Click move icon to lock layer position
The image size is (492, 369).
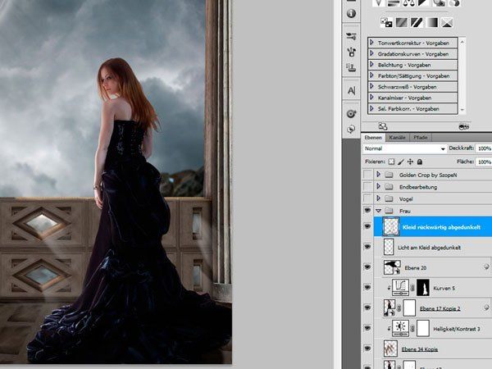tap(410, 162)
